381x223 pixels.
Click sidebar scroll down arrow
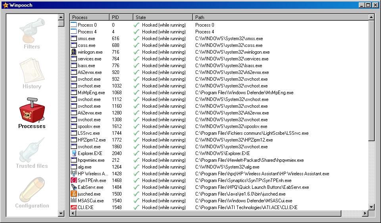(x=61, y=213)
